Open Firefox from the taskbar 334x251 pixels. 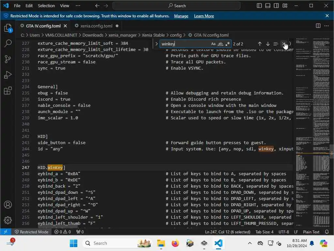[175, 243]
